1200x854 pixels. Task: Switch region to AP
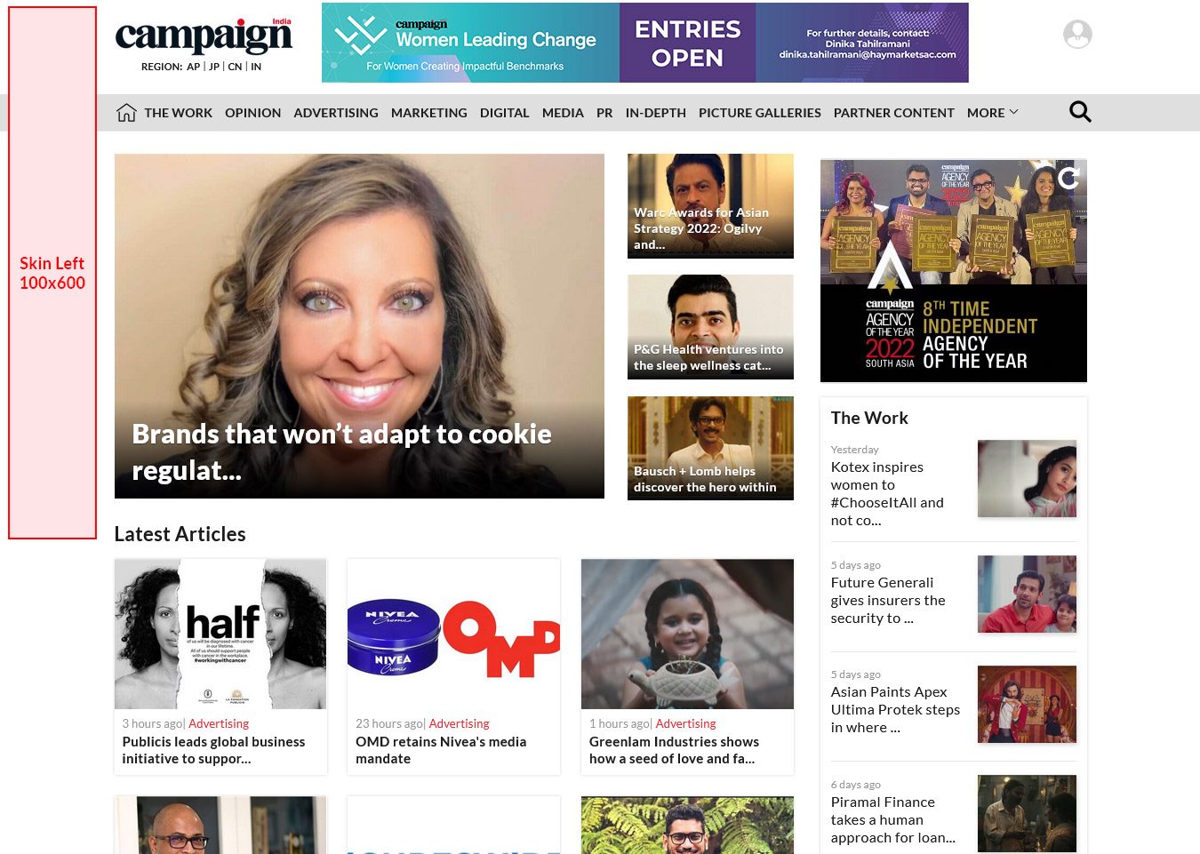(x=193, y=67)
